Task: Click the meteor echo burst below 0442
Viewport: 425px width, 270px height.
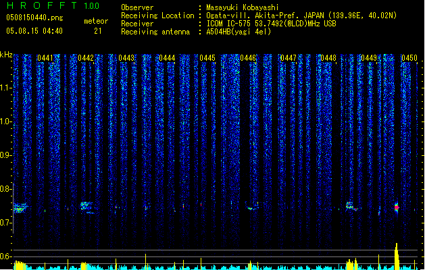Action: (x=87, y=207)
